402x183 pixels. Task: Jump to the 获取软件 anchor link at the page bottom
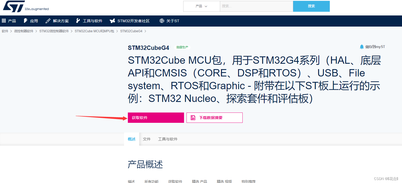coord(175,181)
